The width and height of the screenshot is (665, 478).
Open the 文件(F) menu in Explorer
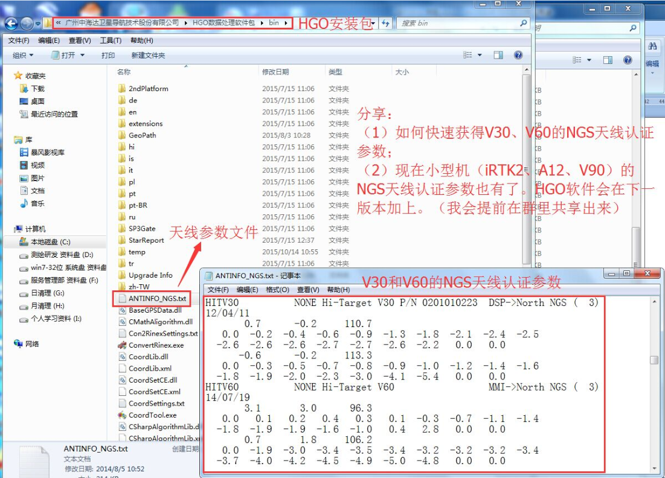click(x=19, y=40)
